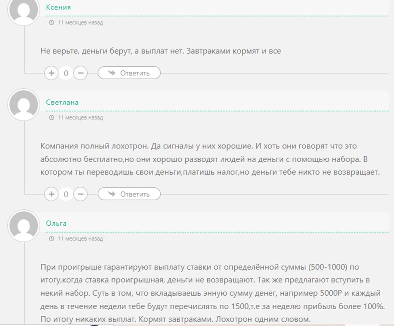Open Ольга's profile avatar
394x326 pixels.
(24, 226)
